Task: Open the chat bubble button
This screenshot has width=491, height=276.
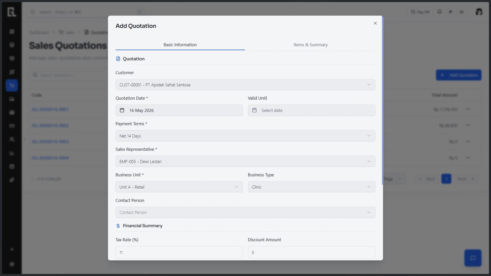Action: click(473, 258)
